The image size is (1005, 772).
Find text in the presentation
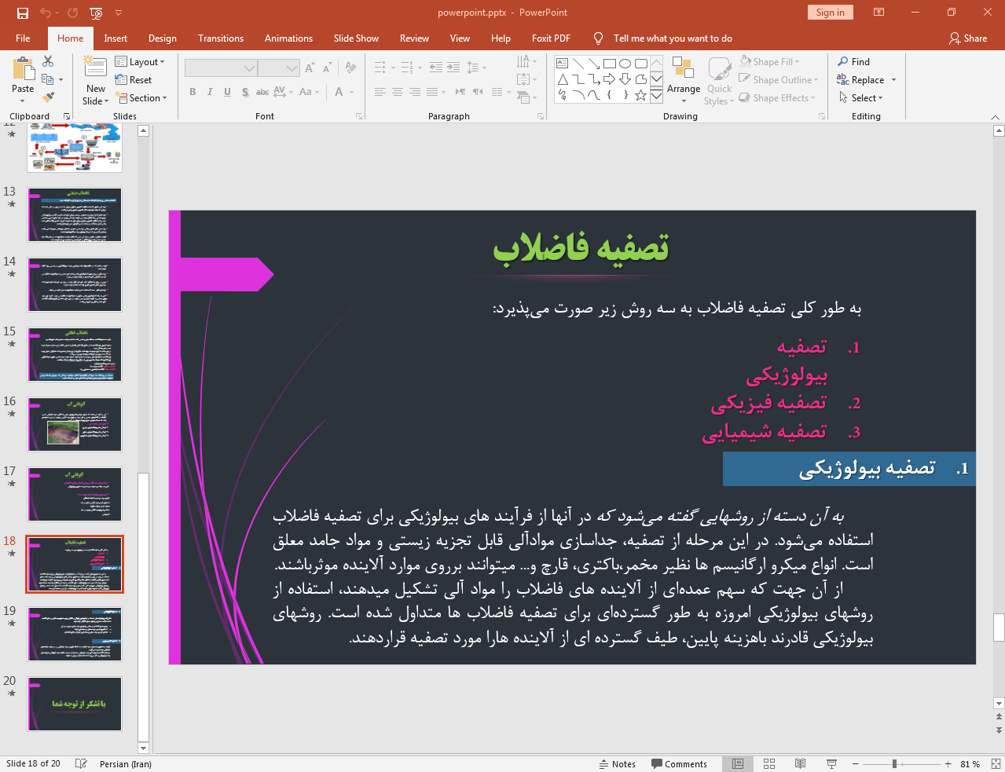tap(854, 62)
